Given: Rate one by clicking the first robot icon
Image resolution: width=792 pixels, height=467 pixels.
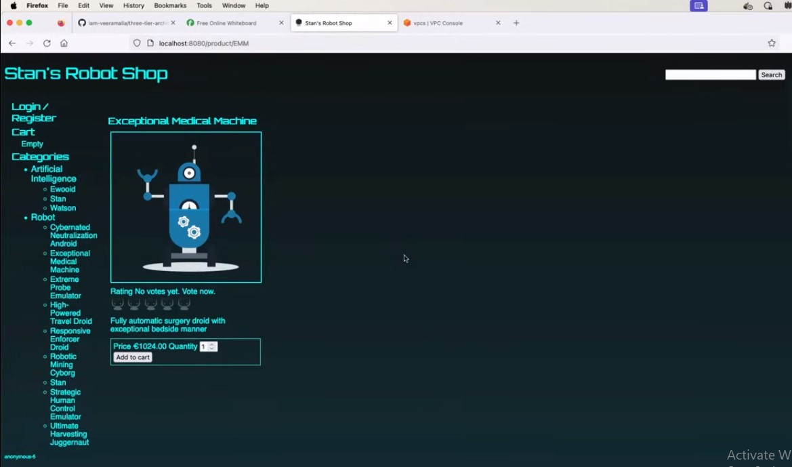Looking at the screenshot, I should click(117, 302).
